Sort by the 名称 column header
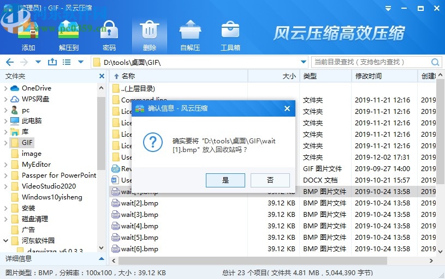 tap(179, 76)
